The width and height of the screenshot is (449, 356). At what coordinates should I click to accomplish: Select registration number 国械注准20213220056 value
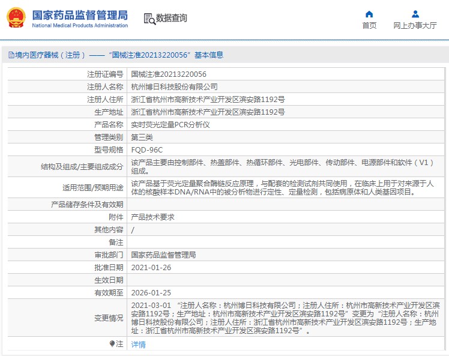coord(169,74)
